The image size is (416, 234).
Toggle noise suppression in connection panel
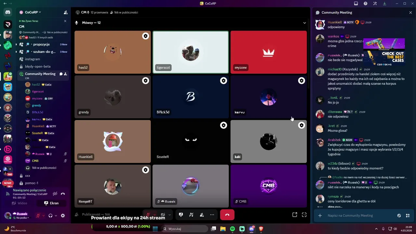pos(55,194)
